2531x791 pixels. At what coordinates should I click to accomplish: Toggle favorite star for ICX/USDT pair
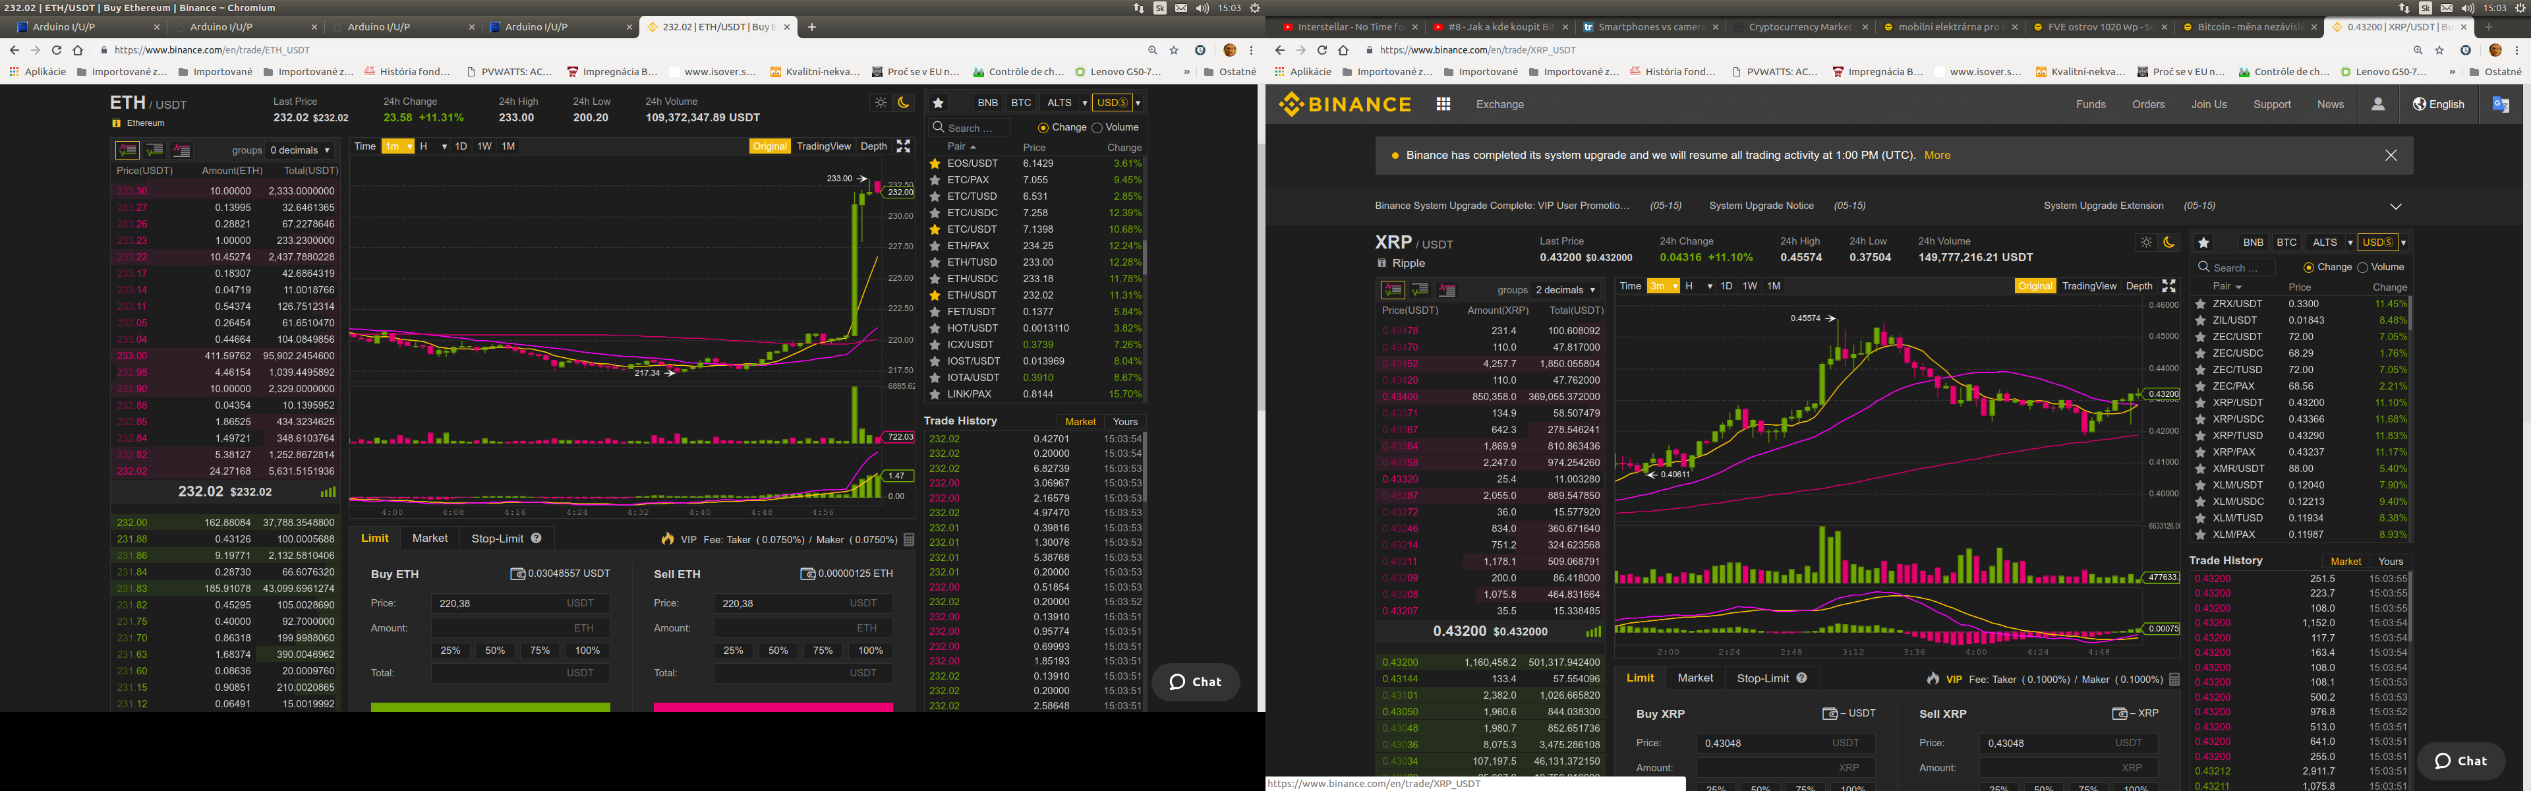(935, 345)
